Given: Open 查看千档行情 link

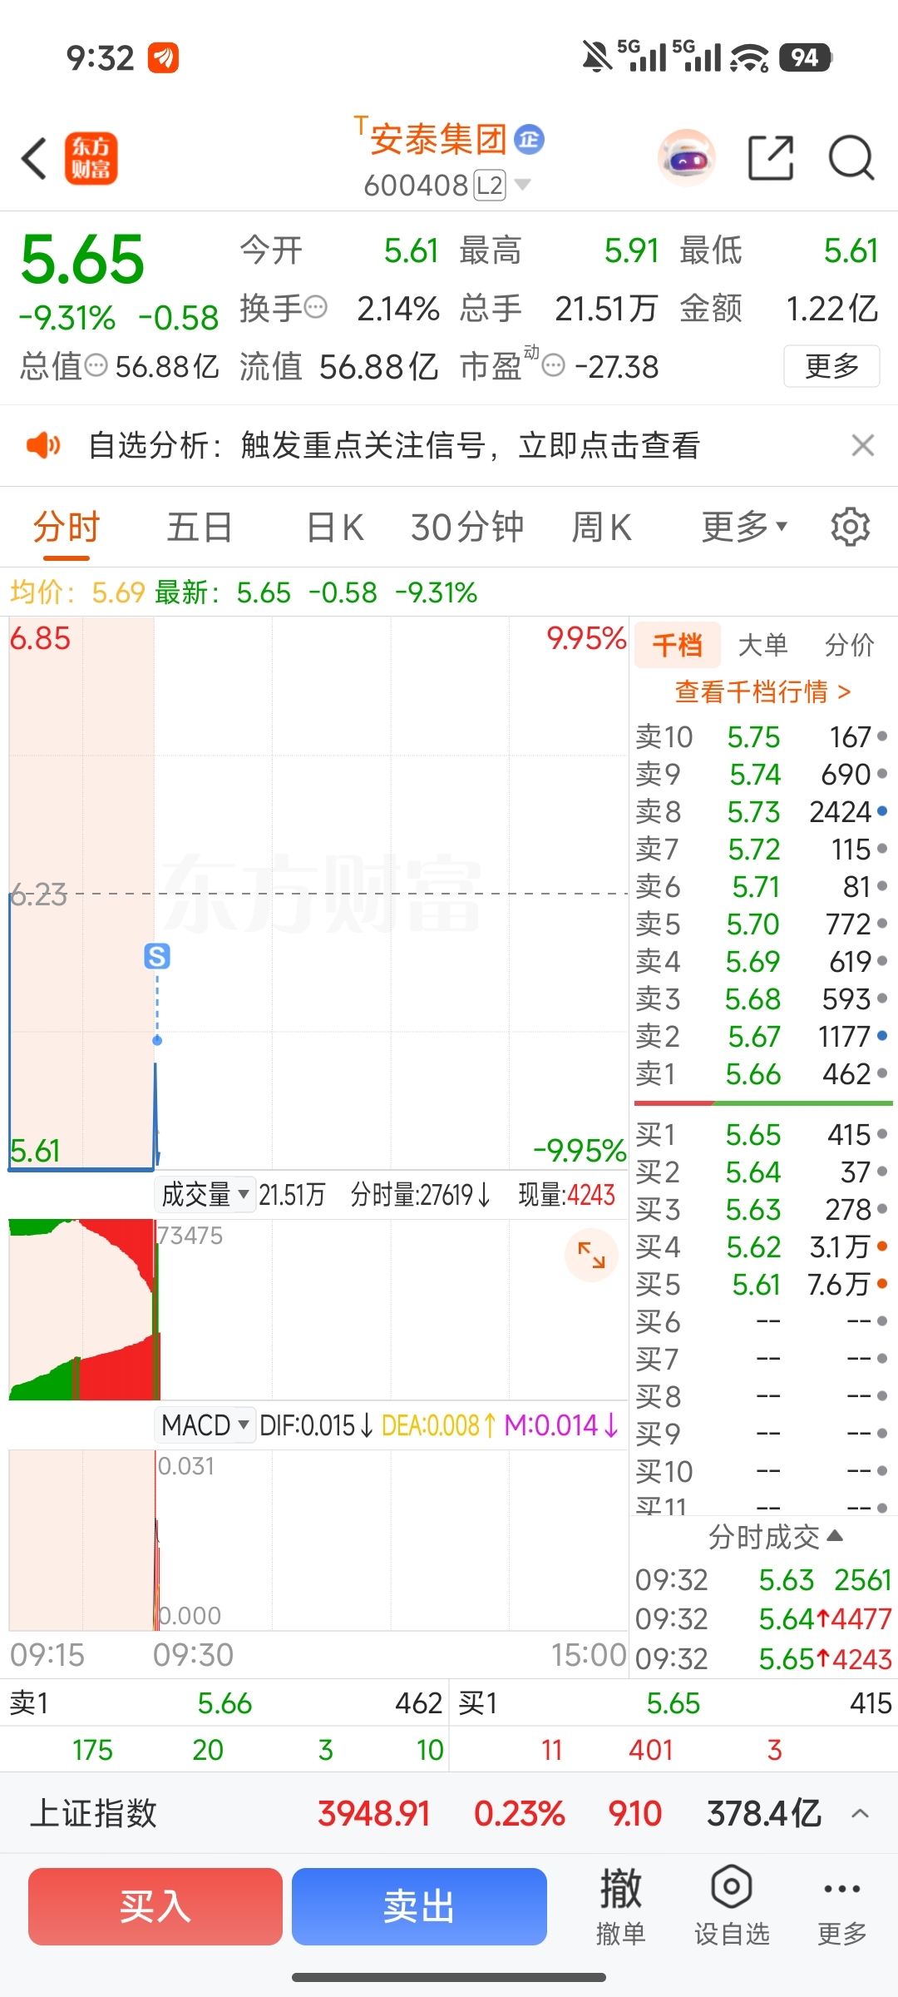Looking at the screenshot, I should click(x=762, y=691).
